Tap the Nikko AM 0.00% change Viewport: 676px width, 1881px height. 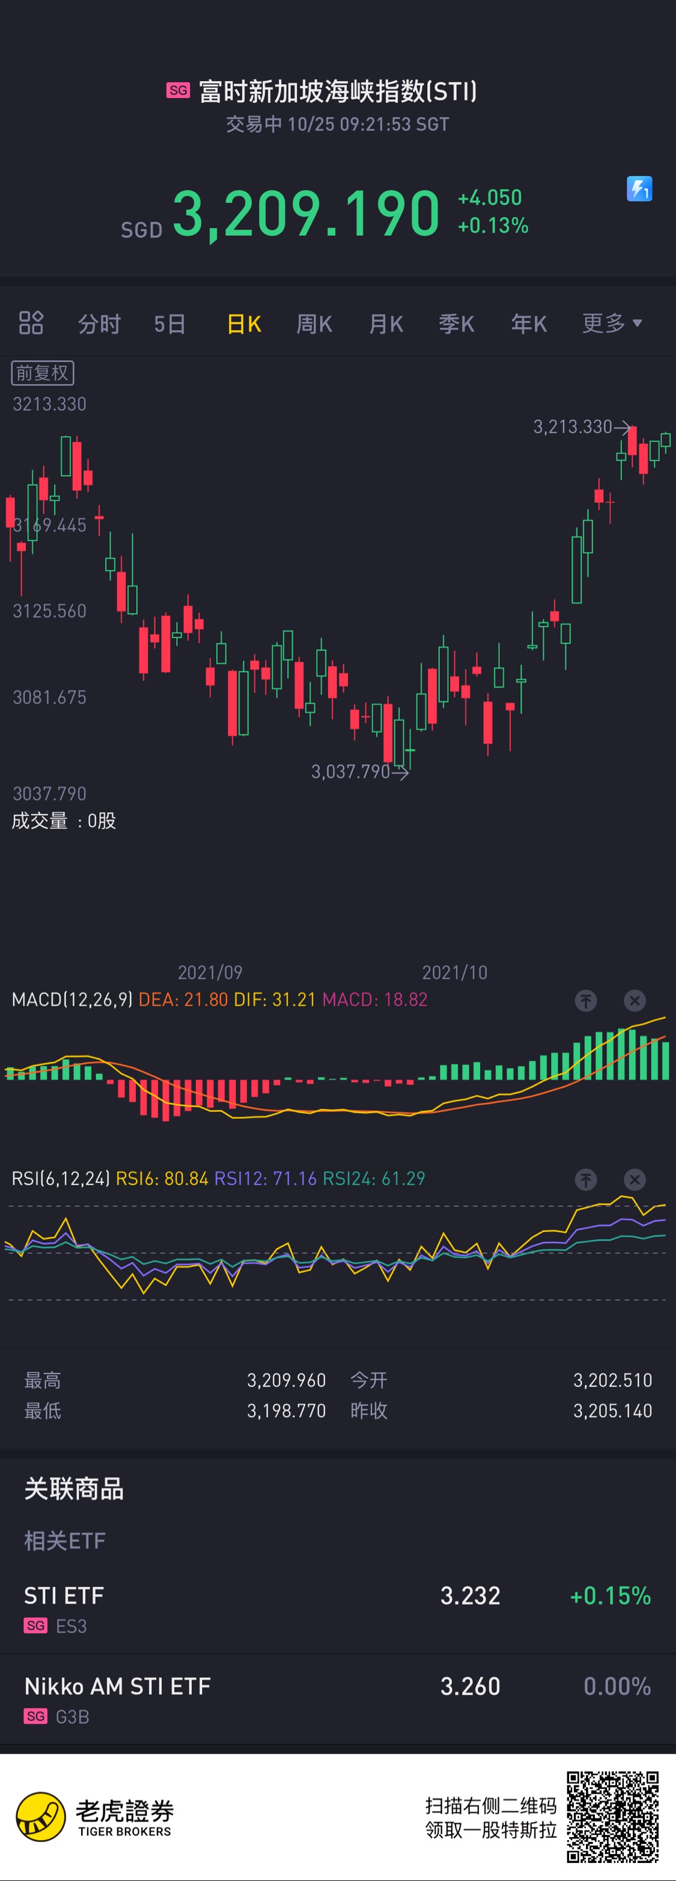[618, 1686]
